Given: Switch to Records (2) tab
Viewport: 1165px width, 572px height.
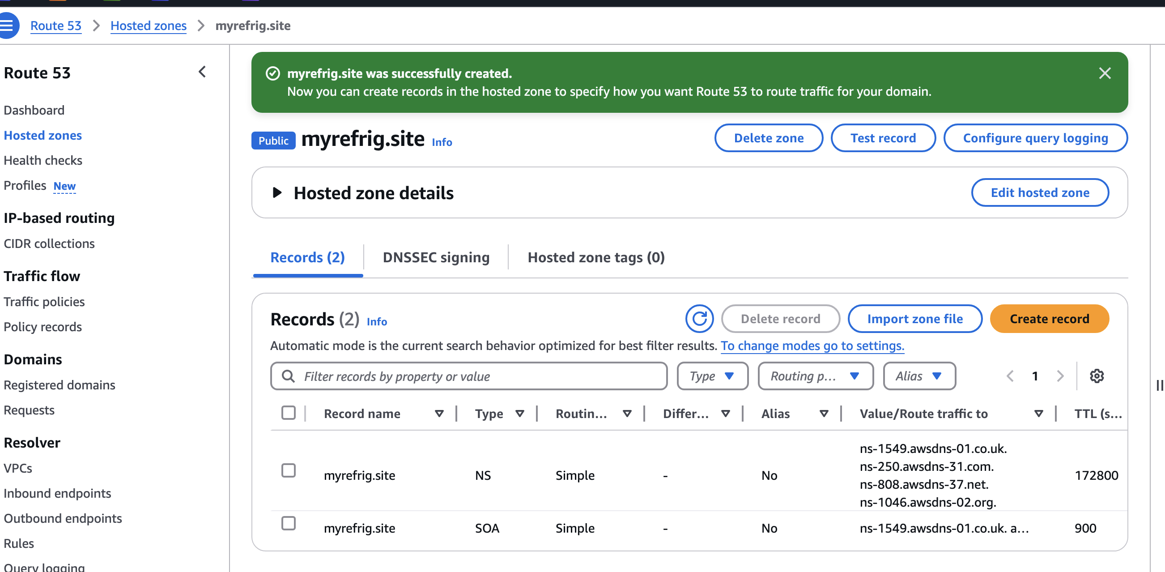Looking at the screenshot, I should tap(307, 257).
